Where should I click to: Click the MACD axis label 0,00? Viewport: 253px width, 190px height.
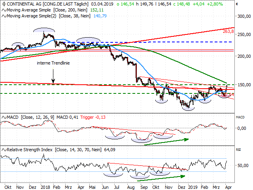[x=242, y=128]
